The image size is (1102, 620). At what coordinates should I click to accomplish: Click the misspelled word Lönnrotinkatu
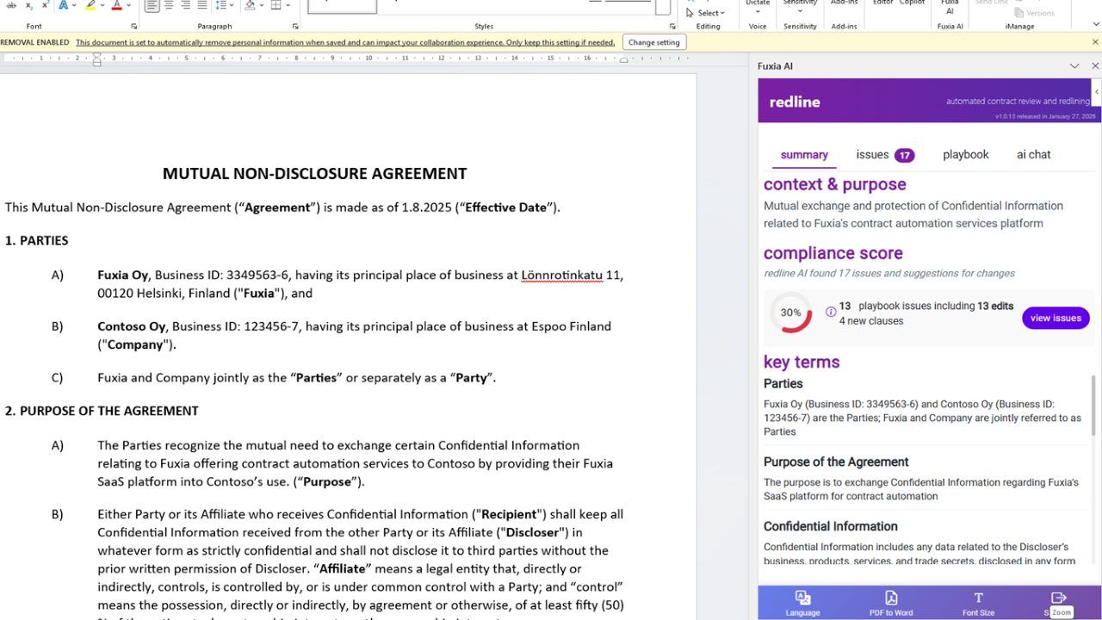click(x=561, y=276)
